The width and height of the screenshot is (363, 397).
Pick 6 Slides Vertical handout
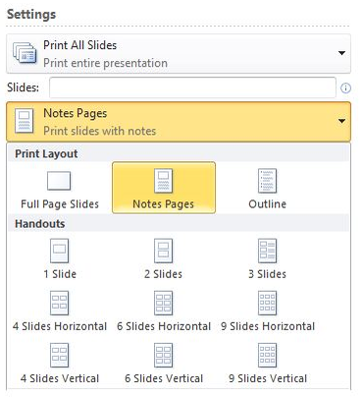click(164, 364)
